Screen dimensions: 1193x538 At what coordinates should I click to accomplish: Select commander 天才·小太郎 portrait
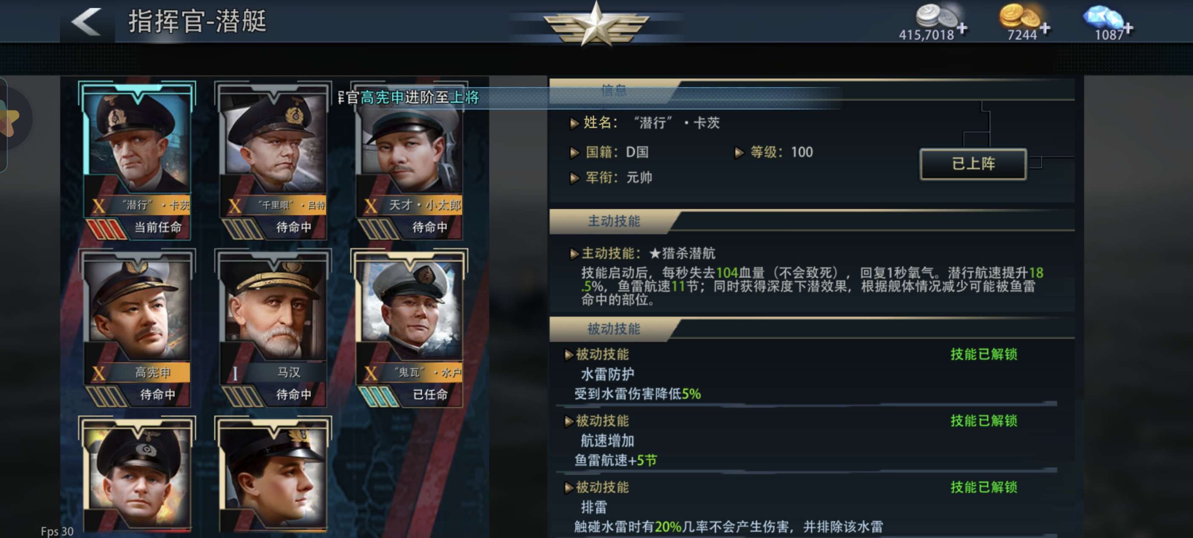[409, 160]
